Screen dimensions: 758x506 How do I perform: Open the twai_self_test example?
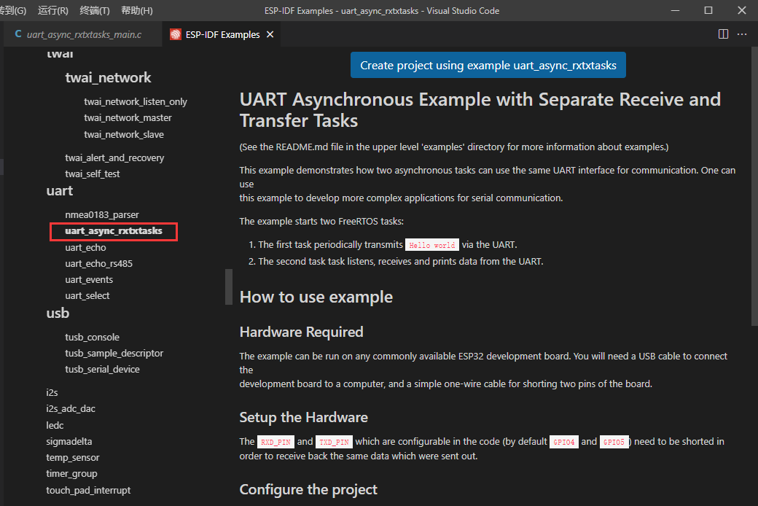click(x=93, y=174)
